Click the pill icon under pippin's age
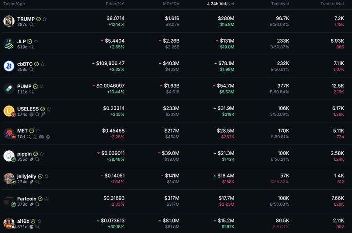Image resolution: width=352 pixels, height=233 pixels. 32,159
